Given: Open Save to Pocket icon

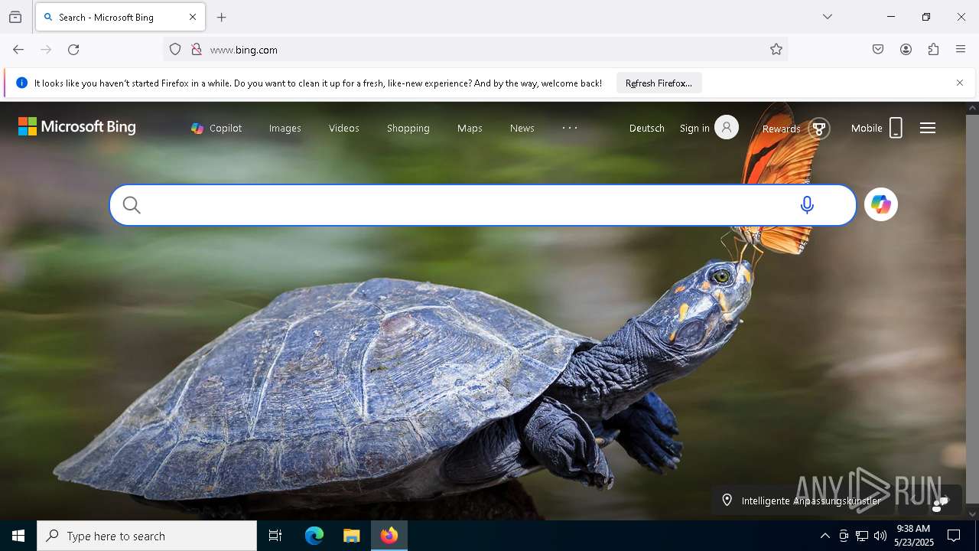Looking at the screenshot, I should coord(878,50).
